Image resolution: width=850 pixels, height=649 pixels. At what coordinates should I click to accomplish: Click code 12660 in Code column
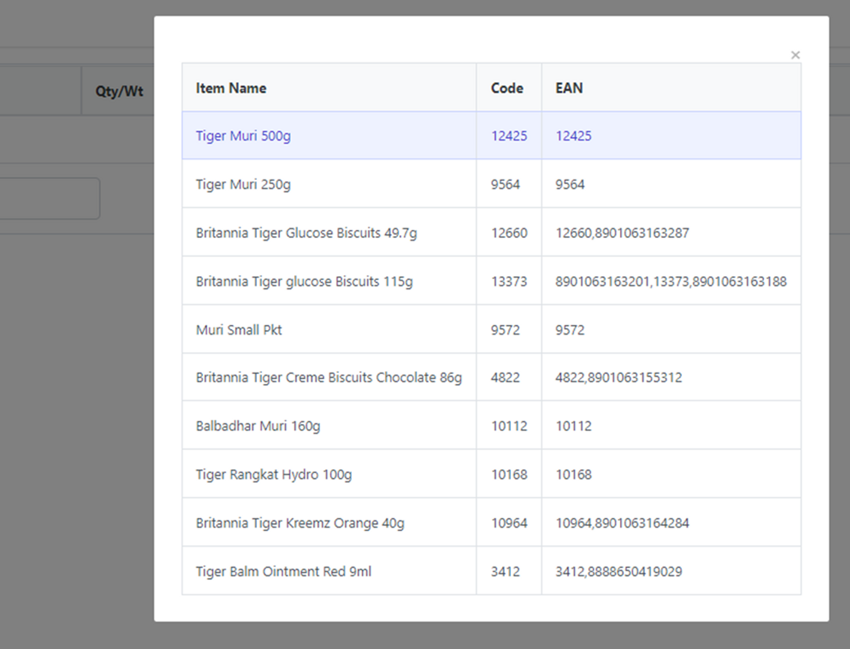509,233
